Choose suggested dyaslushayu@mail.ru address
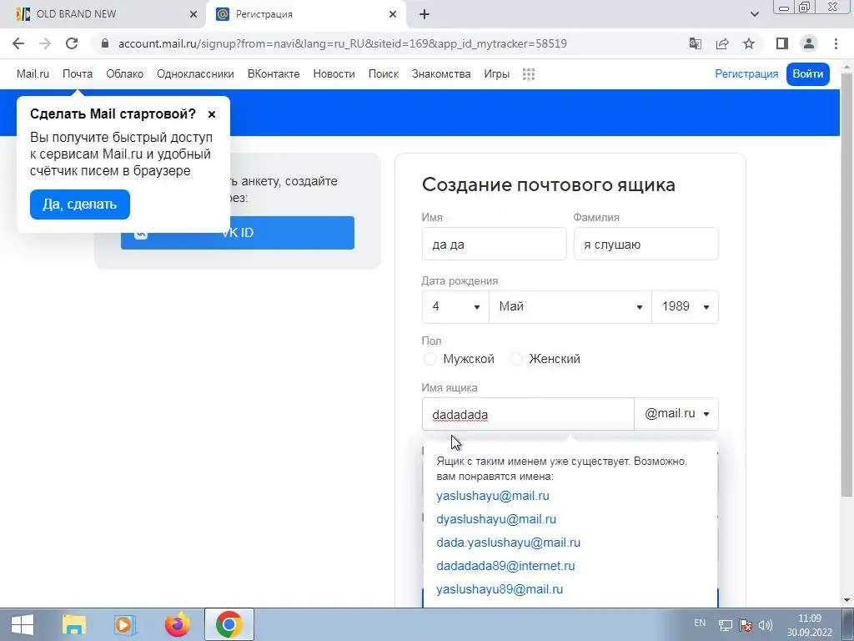 [496, 519]
